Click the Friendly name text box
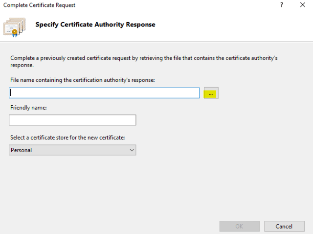This screenshot has width=313, height=234. (72, 120)
